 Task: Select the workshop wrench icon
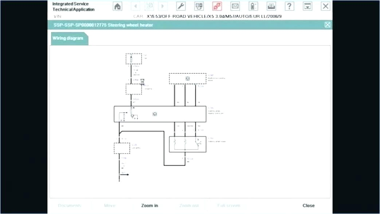pyautogui.click(x=181, y=6)
